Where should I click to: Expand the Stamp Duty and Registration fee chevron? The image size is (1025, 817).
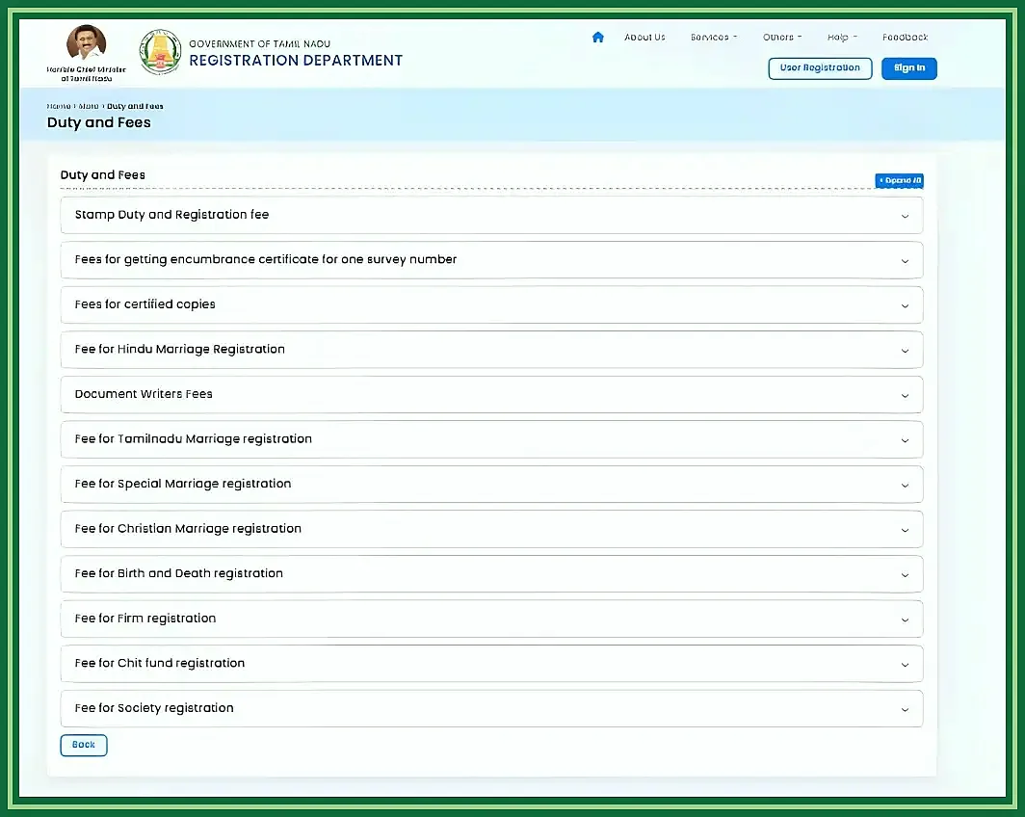coord(905,216)
